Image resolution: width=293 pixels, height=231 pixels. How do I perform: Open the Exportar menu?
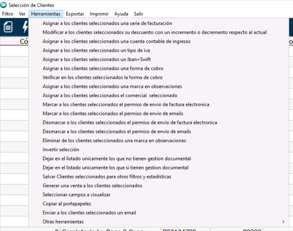click(75, 14)
